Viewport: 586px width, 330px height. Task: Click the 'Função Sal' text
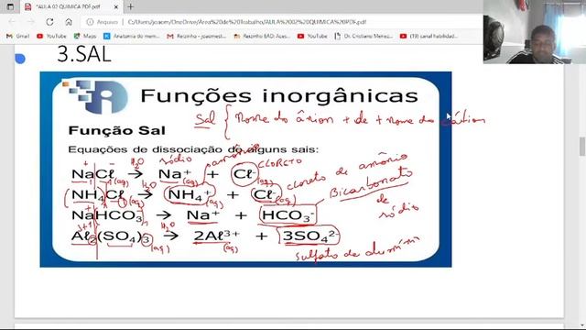(x=116, y=130)
